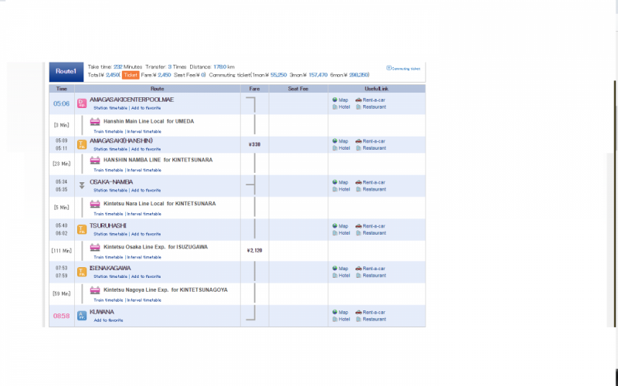The image size is (618, 386).
Task: Open the Commuting ticket link at top right
Action: [405, 68]
